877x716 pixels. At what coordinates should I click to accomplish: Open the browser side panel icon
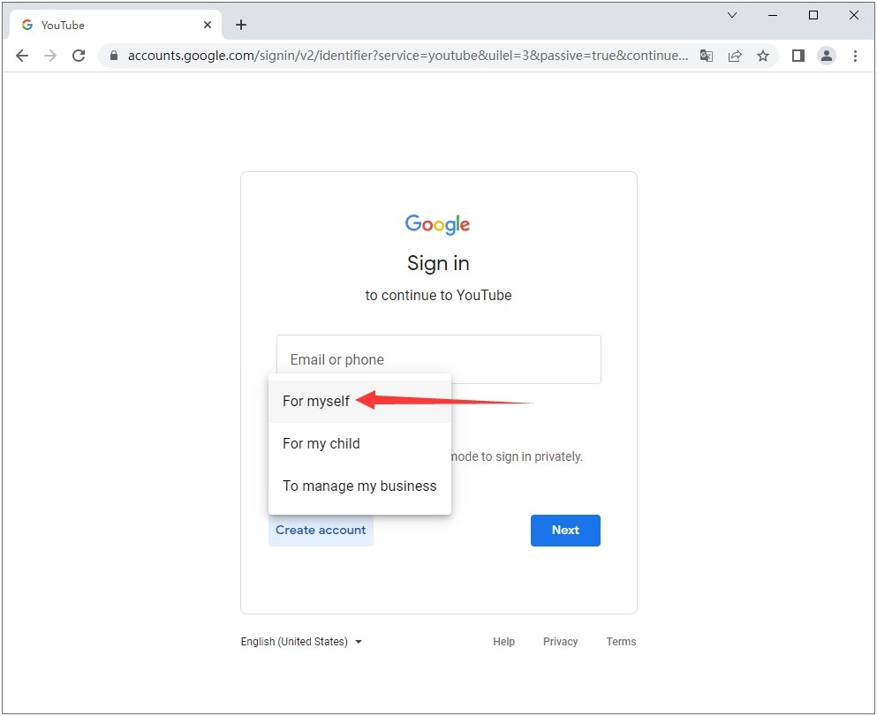798,55
